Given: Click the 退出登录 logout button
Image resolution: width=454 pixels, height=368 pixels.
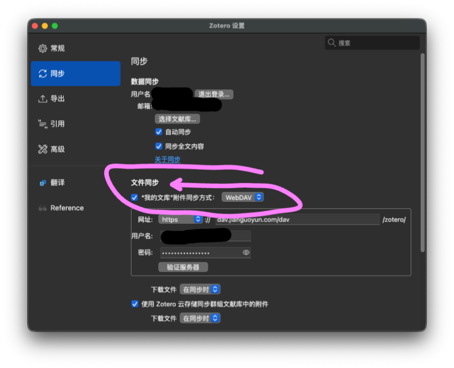Looking at the screenshot, I should 214,94.
